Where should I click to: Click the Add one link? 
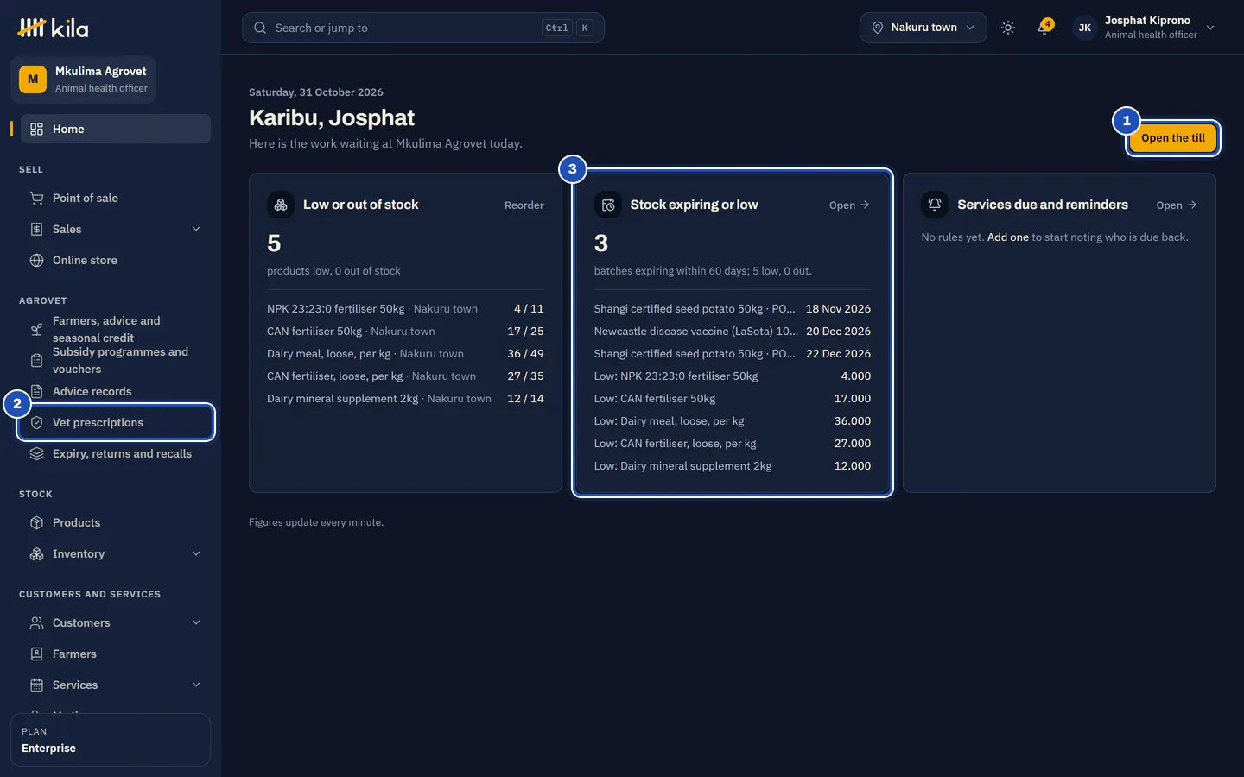[1008, 237]
